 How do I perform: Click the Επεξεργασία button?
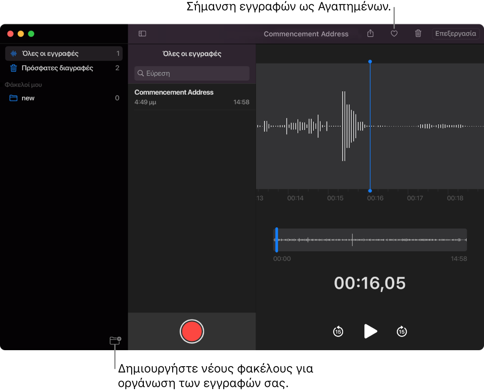[x=456, y=33]
